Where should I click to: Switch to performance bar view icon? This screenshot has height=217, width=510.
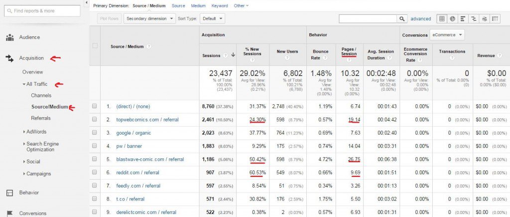coord(463,19)
